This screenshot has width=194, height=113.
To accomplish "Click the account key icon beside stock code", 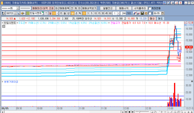I will pyautogui.click(x=3, y=13).
